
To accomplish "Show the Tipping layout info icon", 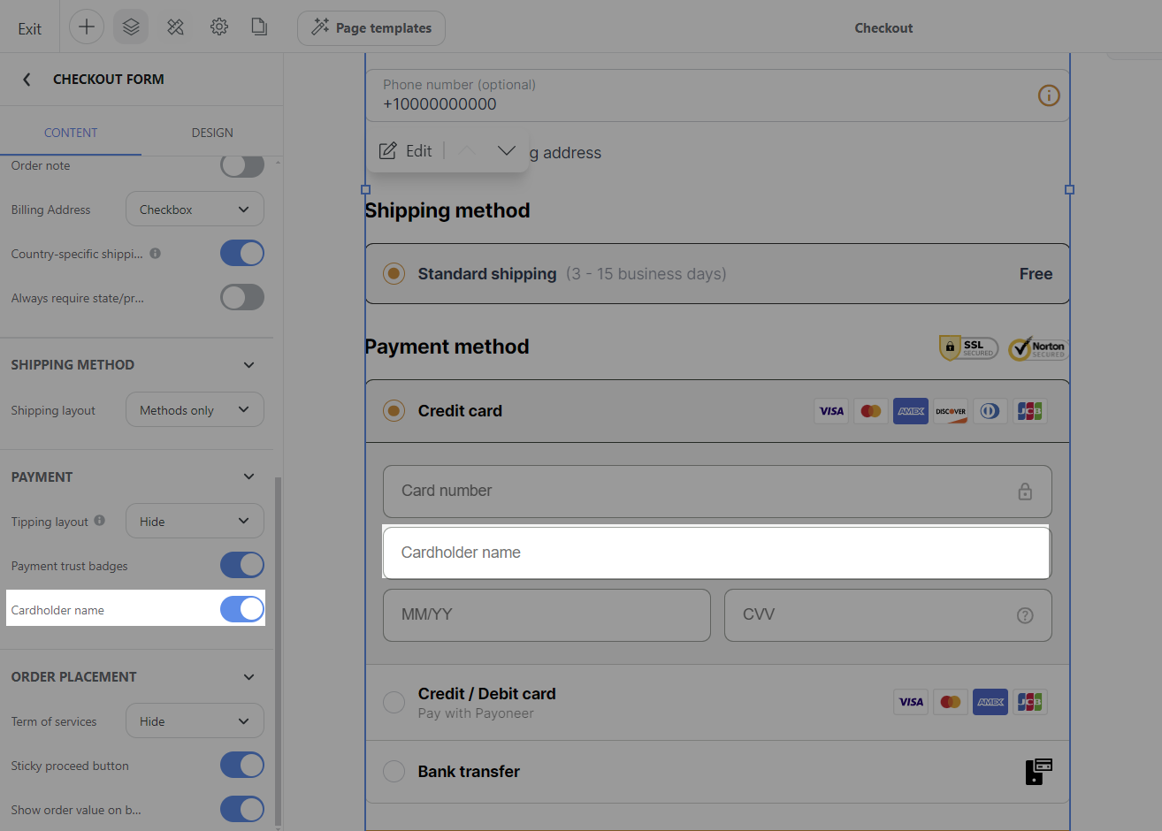I will coord(100,521).
